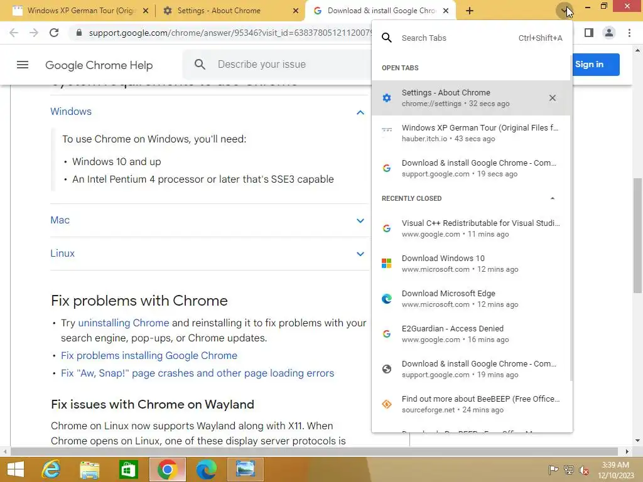The width and height of the screenshot is (643, 482).
Task: Open the profile avatar menu
Action: point(609,33)
